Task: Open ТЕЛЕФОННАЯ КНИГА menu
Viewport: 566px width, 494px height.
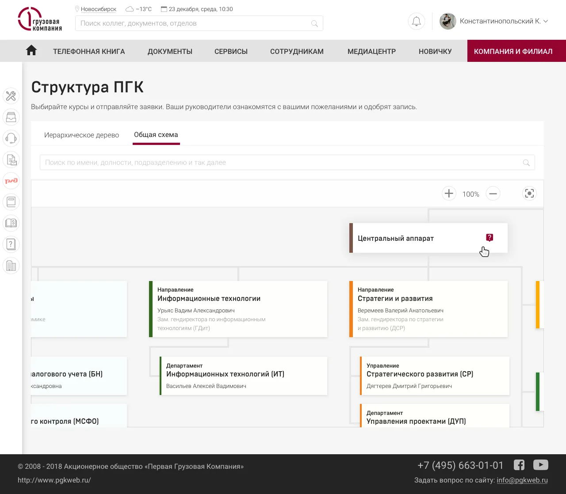Action: 89,51
